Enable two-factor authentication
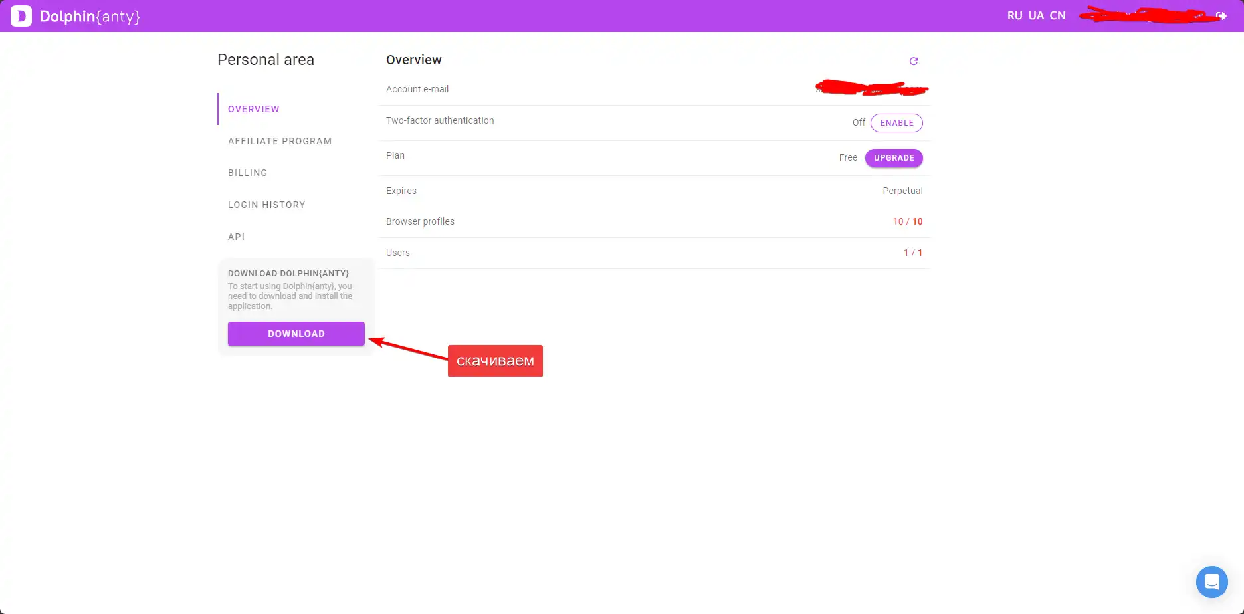The height and width of the screenshot is (614, 1244). point(896,123)
